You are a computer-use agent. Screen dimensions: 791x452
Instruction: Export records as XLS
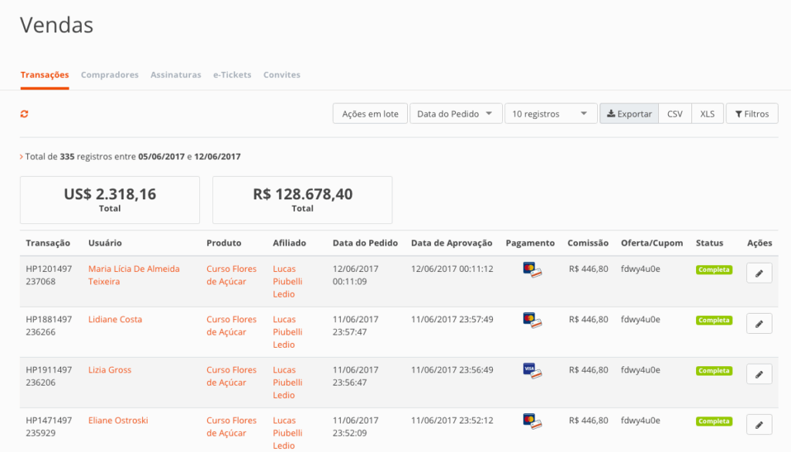pyautogui.click(x=707, y=114)
